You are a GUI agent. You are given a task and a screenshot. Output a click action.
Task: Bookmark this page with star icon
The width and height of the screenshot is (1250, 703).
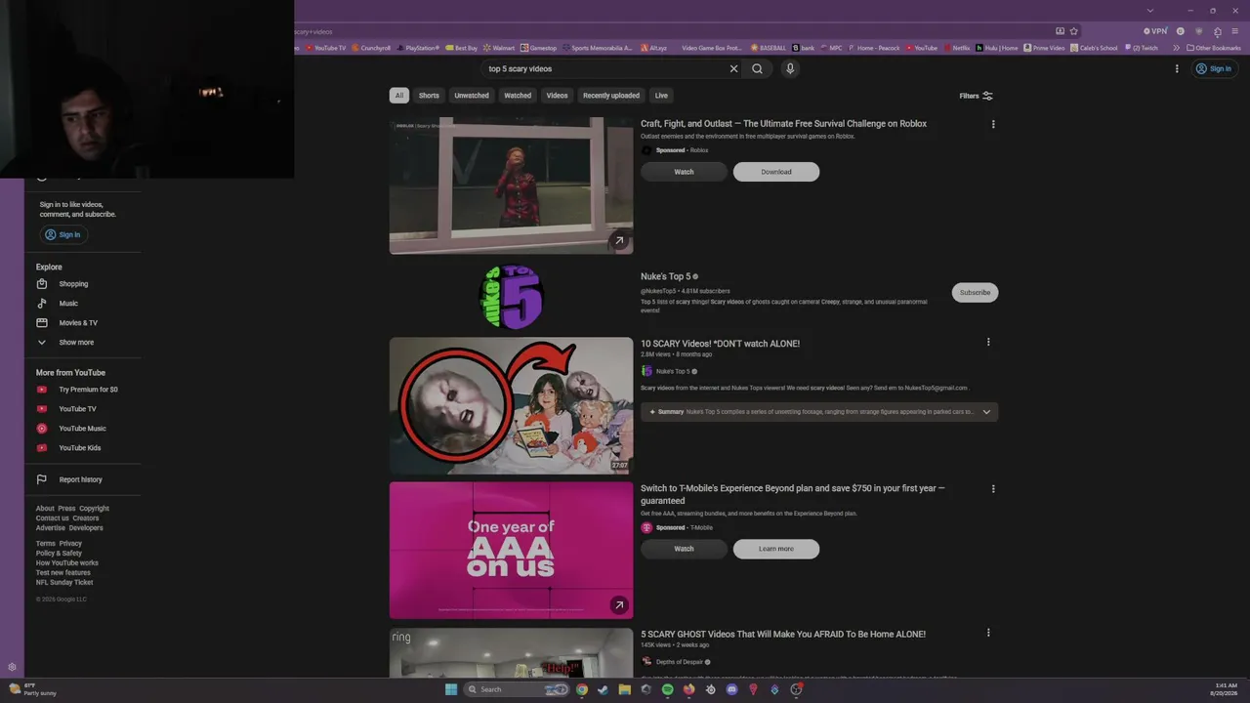(1073, 31)
